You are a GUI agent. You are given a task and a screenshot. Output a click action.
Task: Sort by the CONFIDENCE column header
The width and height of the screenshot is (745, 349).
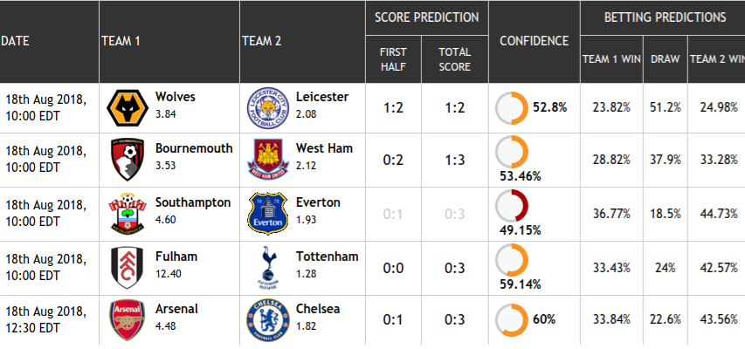[x=534, y=41]
